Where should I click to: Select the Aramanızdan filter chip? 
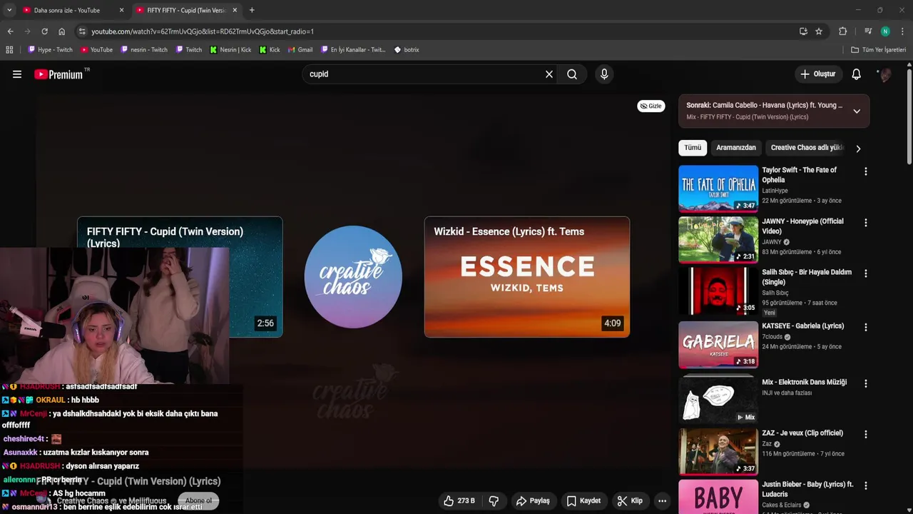[x=735, y=148]
